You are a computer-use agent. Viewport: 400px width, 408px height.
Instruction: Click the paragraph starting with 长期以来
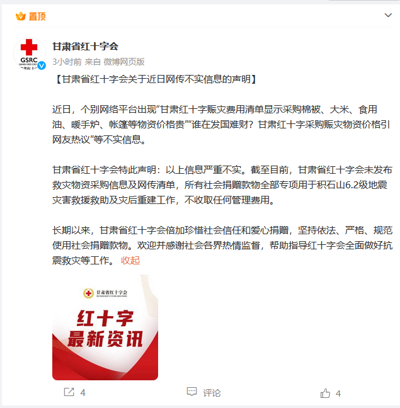tap(222, 245)
